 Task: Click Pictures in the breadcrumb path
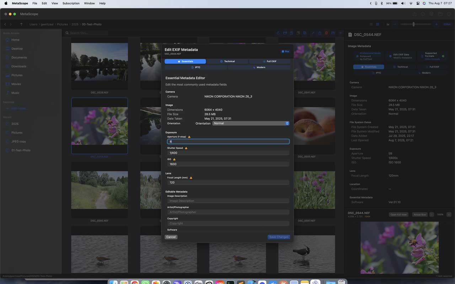coord(62,24)
